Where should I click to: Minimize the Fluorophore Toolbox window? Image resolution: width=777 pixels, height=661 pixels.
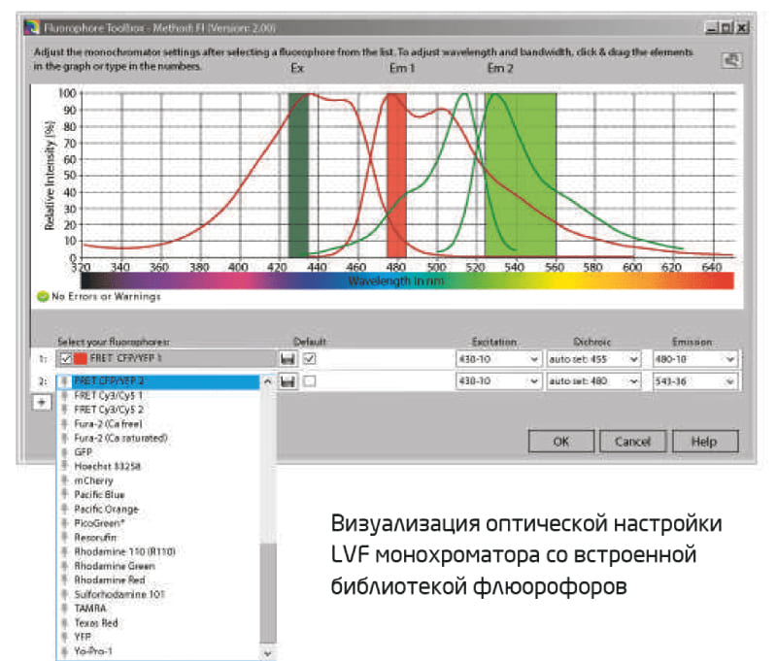(712, 28)
